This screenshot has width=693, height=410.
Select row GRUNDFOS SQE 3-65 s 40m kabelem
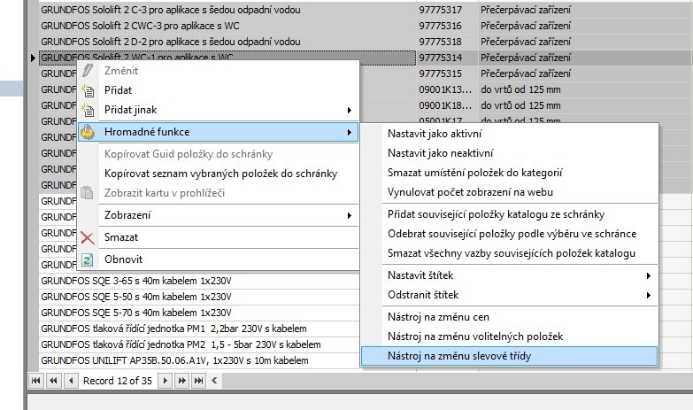coord(199,281)
